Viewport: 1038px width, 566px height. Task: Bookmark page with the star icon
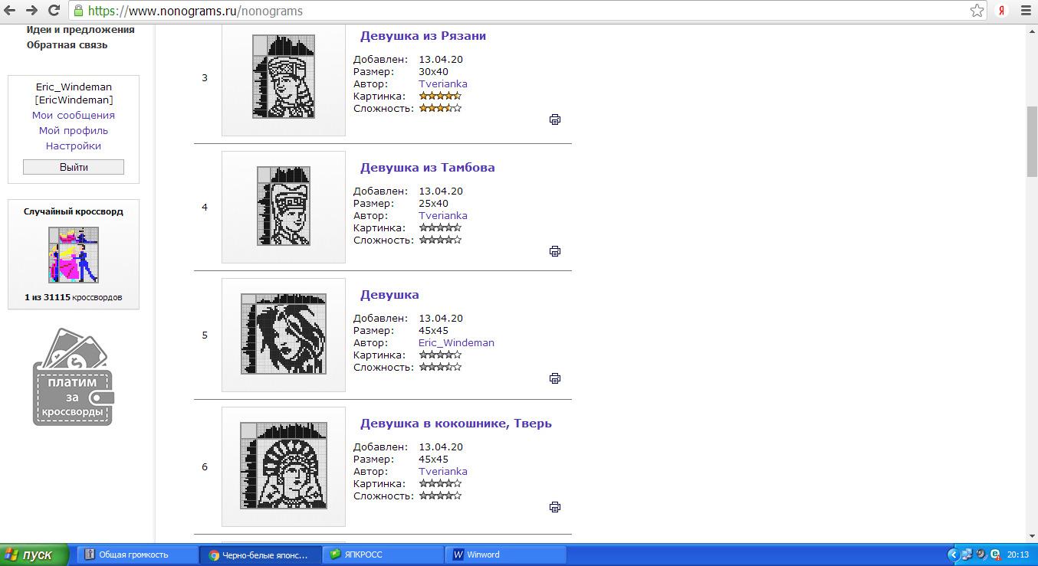click(x=977, y=11)
